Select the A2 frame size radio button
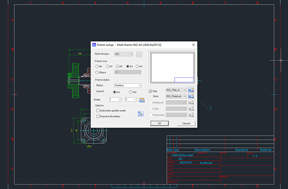Screen dimensions: 288x189 click(117, 66)
